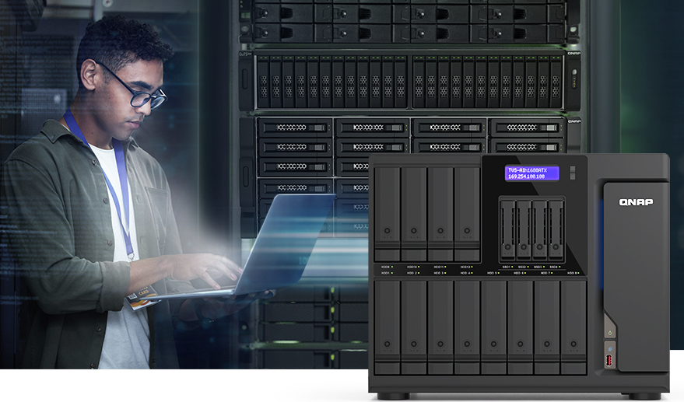684x402 pixels.
Task: Select the HDD8 lower drive bay
Action: 574,327
